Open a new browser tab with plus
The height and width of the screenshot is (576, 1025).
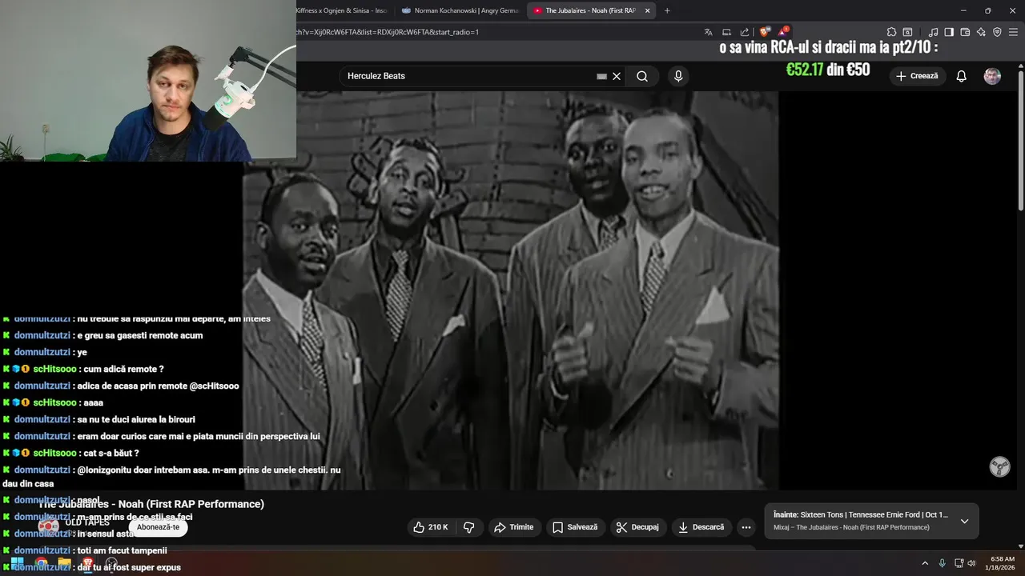tap(667, 10)
